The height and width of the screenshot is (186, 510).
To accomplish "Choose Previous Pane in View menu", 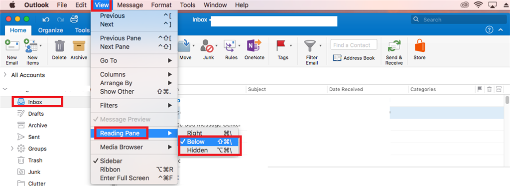I will [x=134, y=38].
